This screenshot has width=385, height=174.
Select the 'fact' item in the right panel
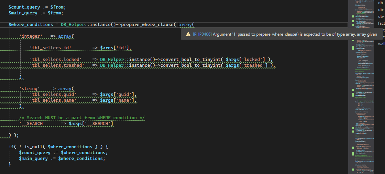pos(381,23)
